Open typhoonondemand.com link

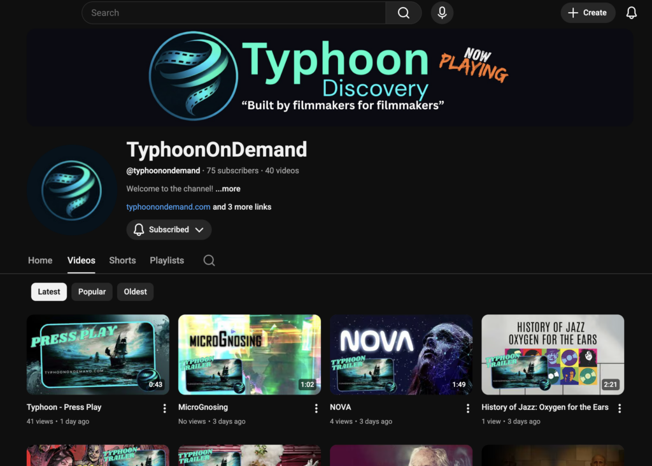(168, 207)
